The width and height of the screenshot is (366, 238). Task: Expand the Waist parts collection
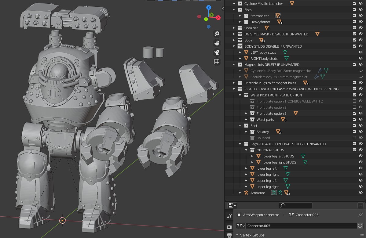[246, 119]
